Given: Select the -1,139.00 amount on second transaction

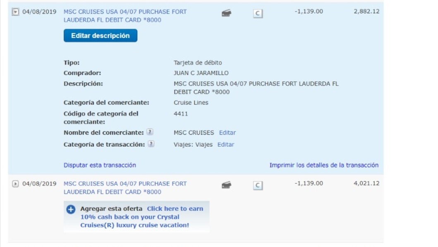Looking at the screenshot, I should point(309,183).
